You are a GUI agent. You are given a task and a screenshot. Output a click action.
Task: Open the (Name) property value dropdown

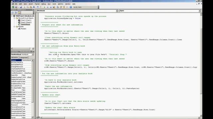point(32,60)
